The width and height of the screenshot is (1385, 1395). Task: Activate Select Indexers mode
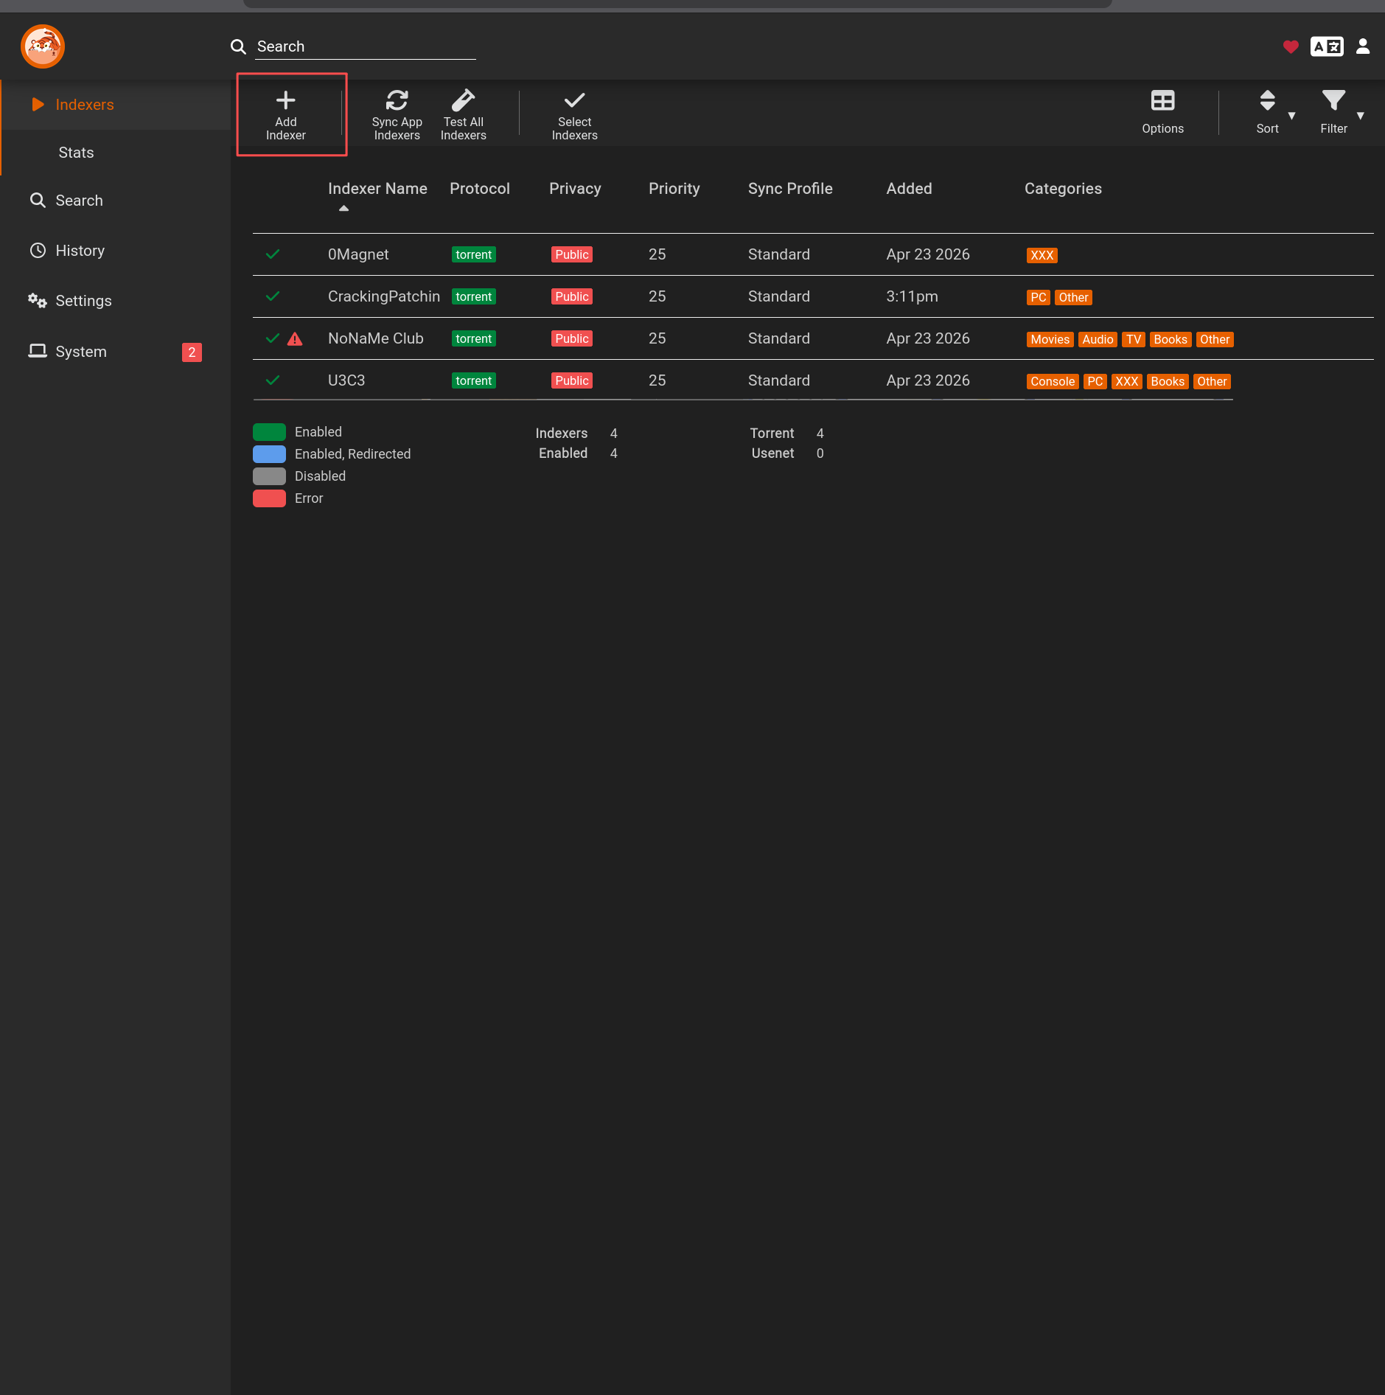[574, 114]
